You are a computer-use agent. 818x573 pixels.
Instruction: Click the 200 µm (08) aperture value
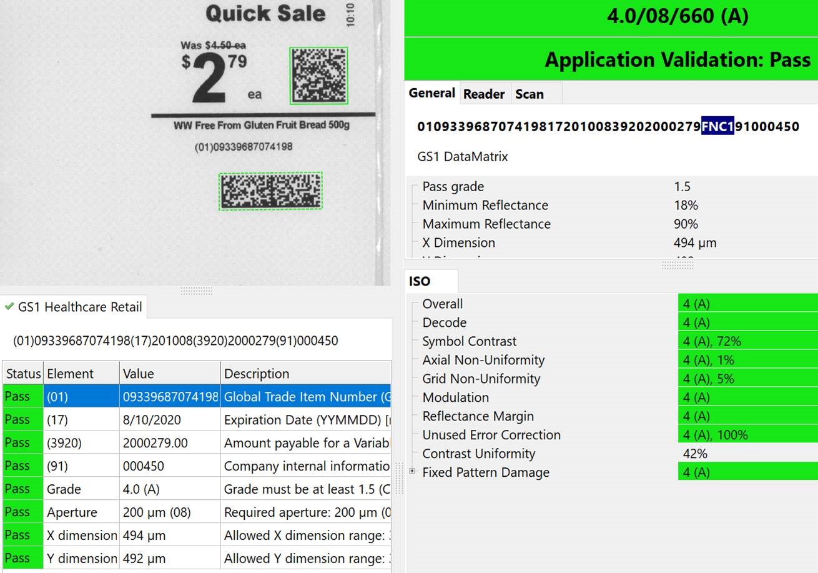coord(170,512)
